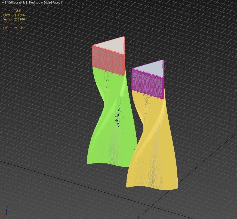The image size is (237, 219).
Task: Click the FPS value 21,946
Action: pos(19,28)
